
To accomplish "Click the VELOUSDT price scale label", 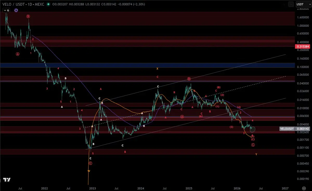I will [287, 129].
